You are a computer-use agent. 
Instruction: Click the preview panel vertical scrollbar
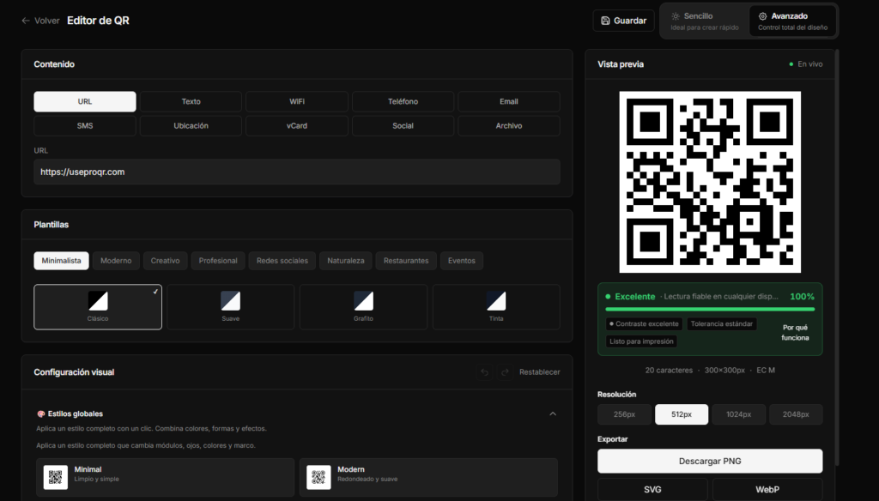tap(837, 257)
